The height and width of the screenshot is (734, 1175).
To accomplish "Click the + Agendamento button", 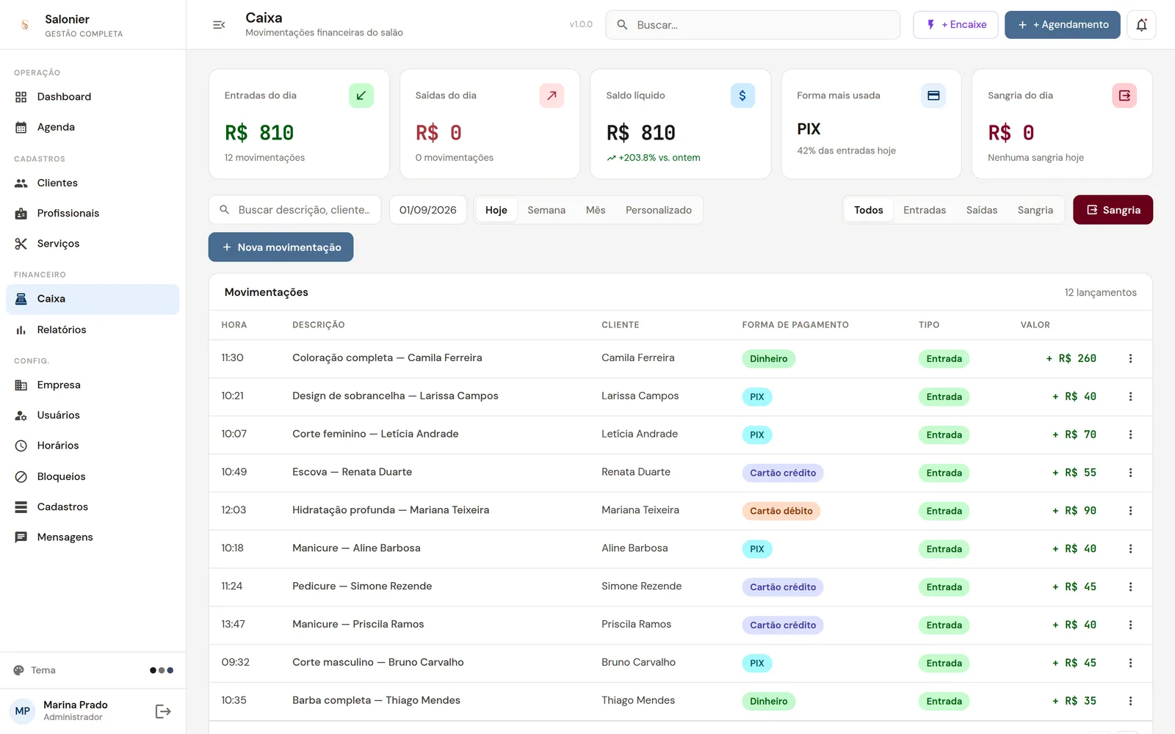I will coord(1062,25).
